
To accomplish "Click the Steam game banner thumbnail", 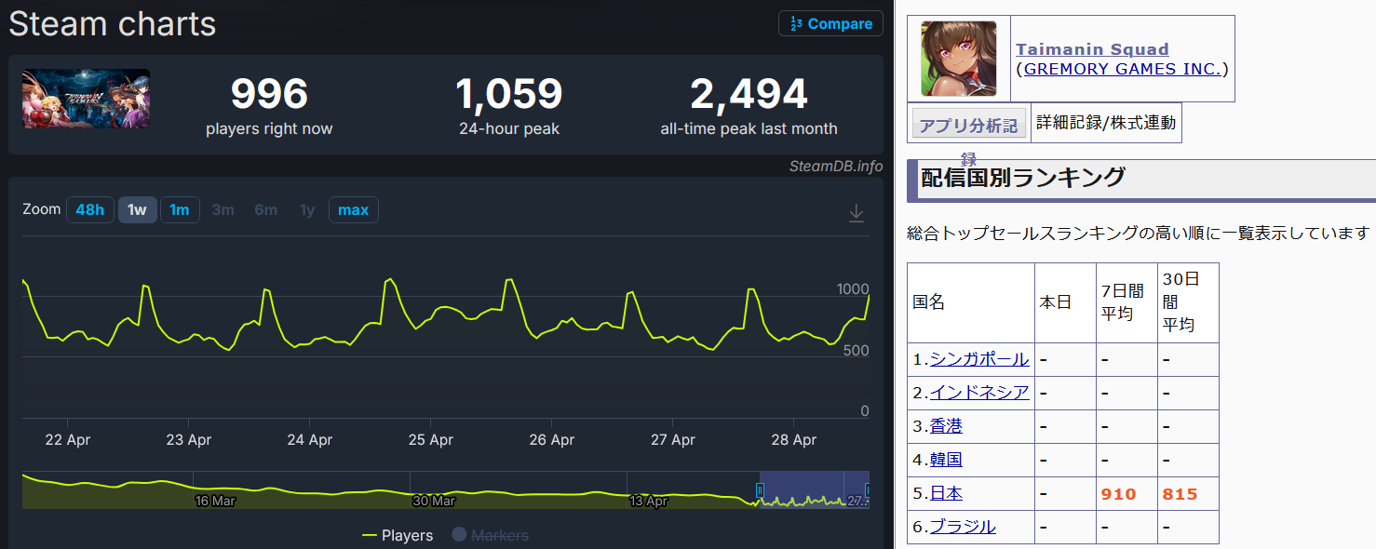I will (86, 99).
